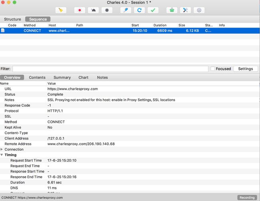The width and height of the screenshot is (260, 201).
Task: Click the 6609 ms duration cell
Action: coord(165,31)
